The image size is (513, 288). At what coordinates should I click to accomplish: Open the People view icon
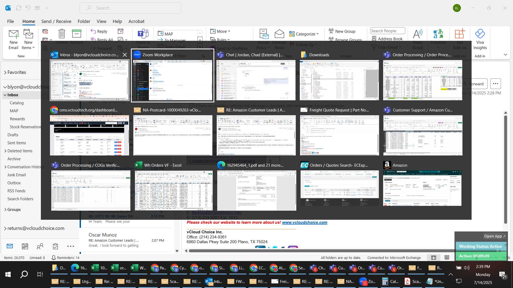tap(40, 246)
